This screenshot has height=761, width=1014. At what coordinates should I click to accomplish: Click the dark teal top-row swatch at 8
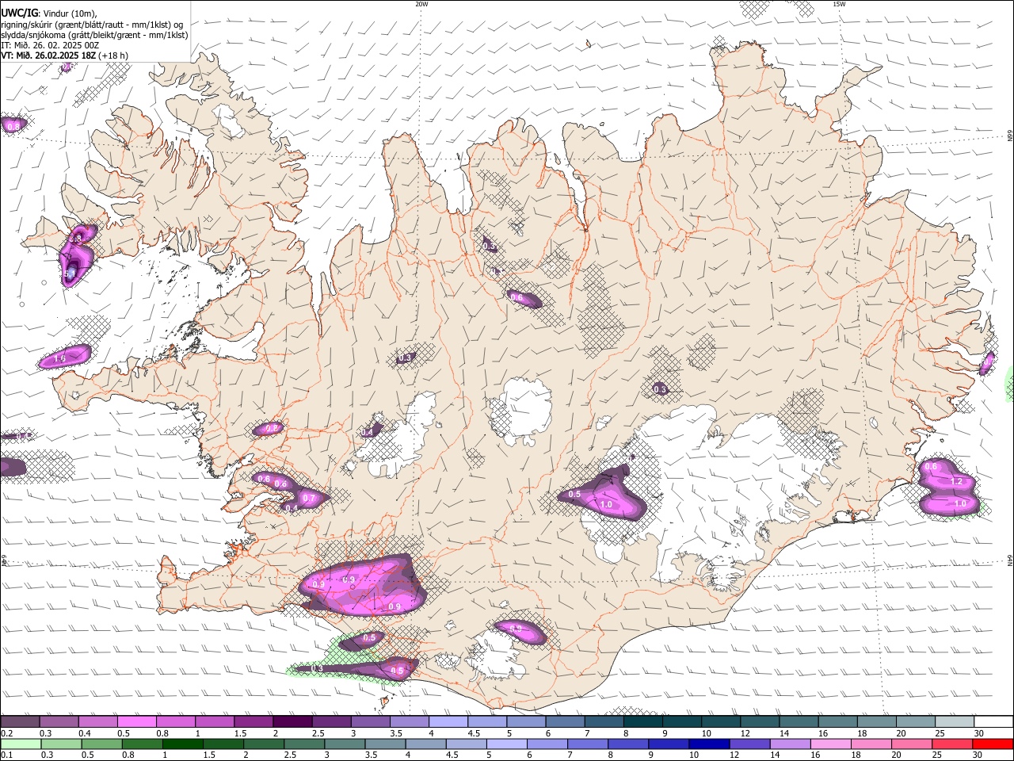pos(642,722)
